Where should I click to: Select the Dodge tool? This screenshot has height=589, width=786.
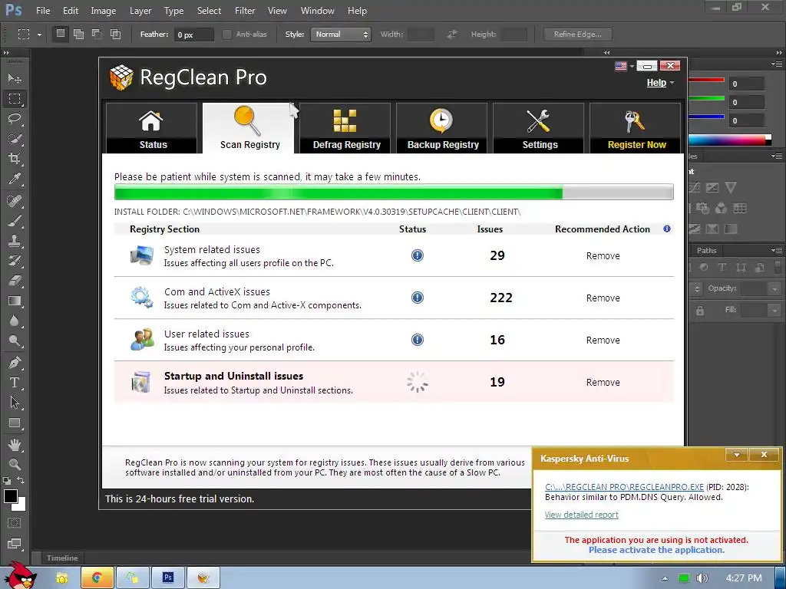[x=15, y=341]
